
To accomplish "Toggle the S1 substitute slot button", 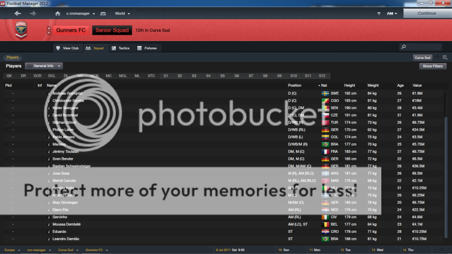I will point(166,76).
